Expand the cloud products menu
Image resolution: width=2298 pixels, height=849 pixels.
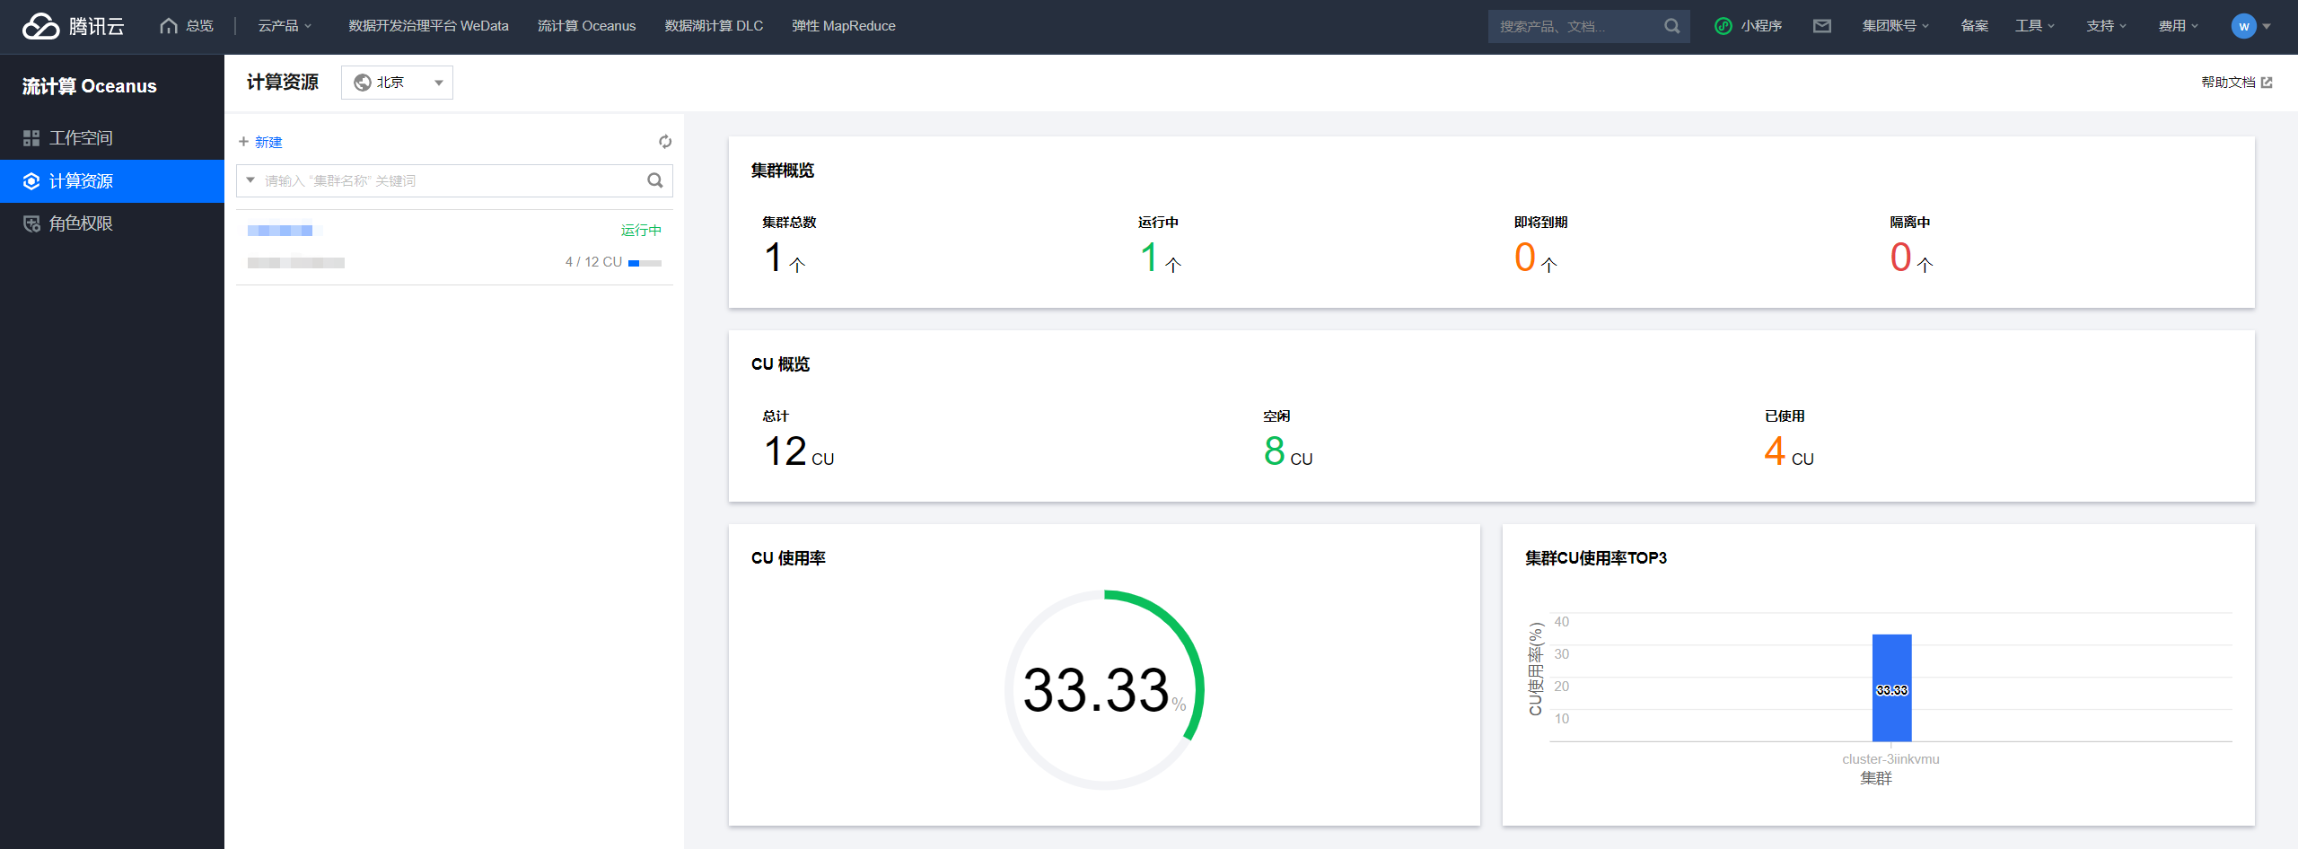[285, 26]
